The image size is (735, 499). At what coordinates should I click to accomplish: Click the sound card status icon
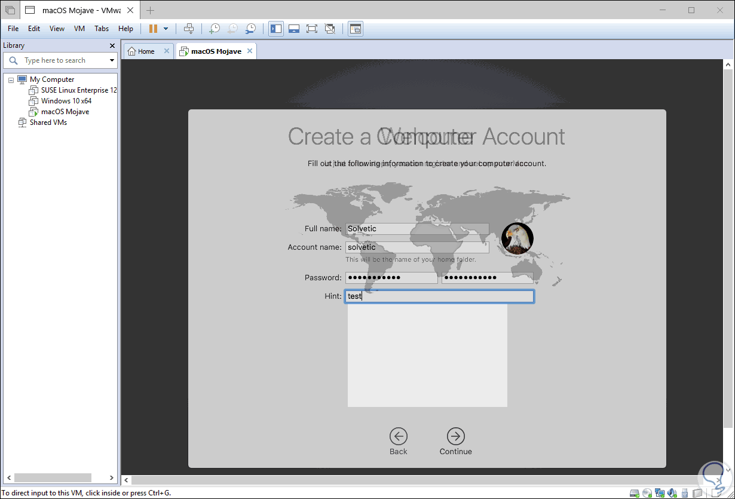click(x=672, y=493)
